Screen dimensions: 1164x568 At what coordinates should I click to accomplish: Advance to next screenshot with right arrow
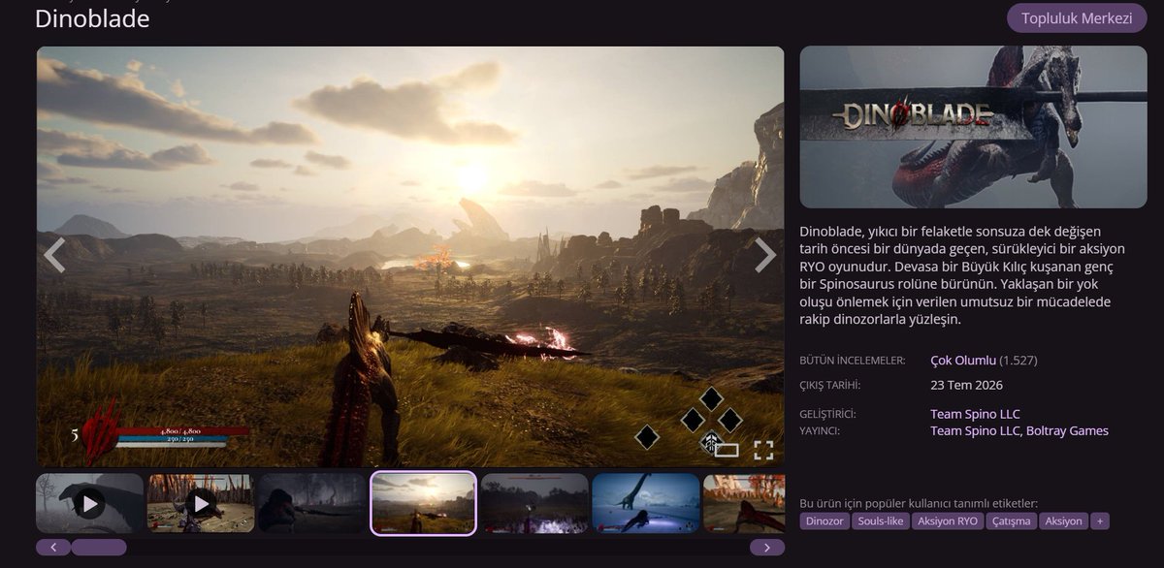[765, 255]
